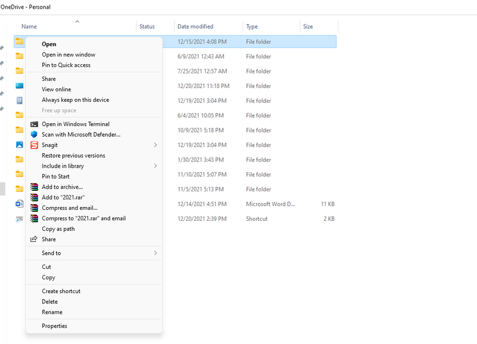477x344 pixels.
Task: Select the pictures folder icon in the 12/19/2021 row
Action: (x=20, y=145)
